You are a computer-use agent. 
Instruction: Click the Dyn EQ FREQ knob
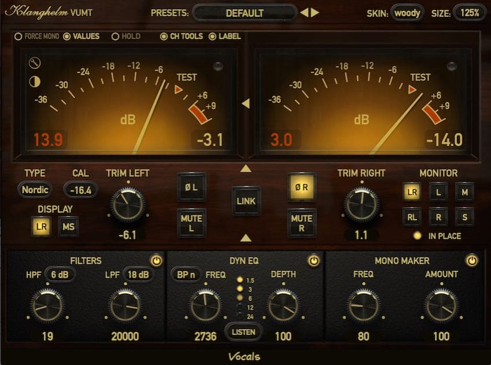pos(205,306)
